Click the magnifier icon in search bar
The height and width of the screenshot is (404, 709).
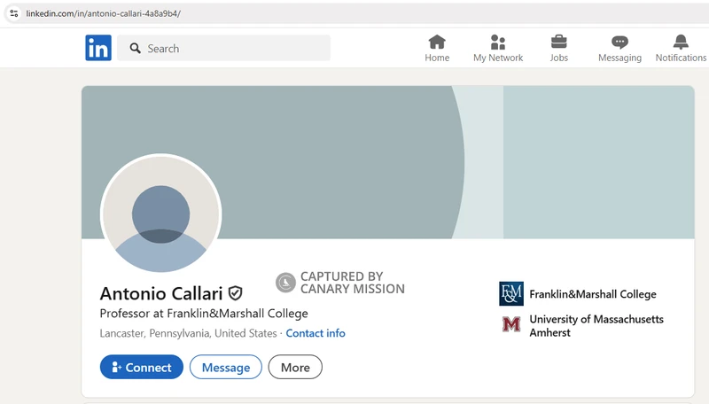(x=135, y=48)
